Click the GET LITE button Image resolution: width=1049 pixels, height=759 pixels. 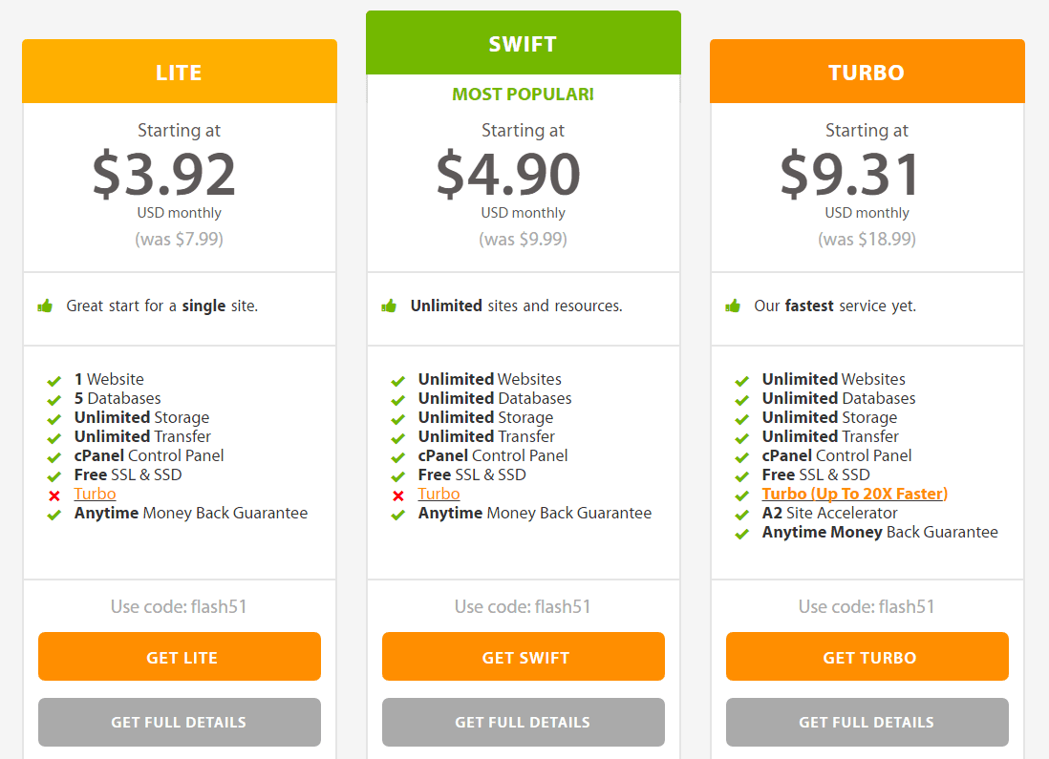180,657
